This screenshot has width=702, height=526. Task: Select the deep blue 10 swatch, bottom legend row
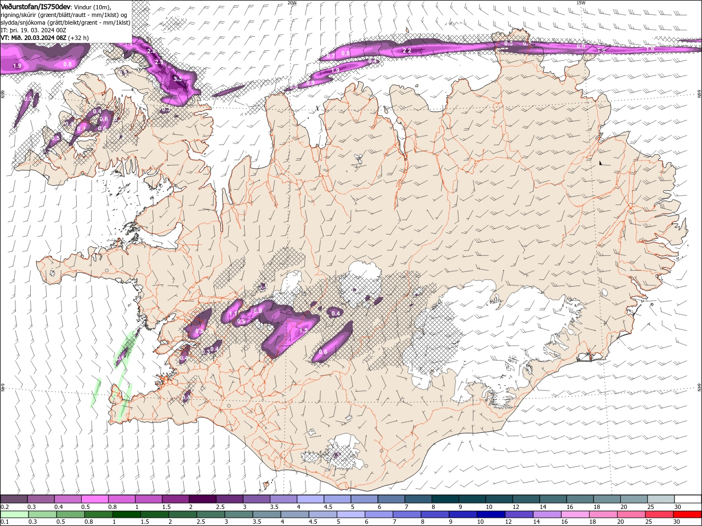click(x=491, y=514)
